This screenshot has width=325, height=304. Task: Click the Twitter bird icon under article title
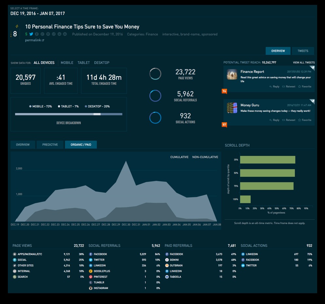coord(31,34)
